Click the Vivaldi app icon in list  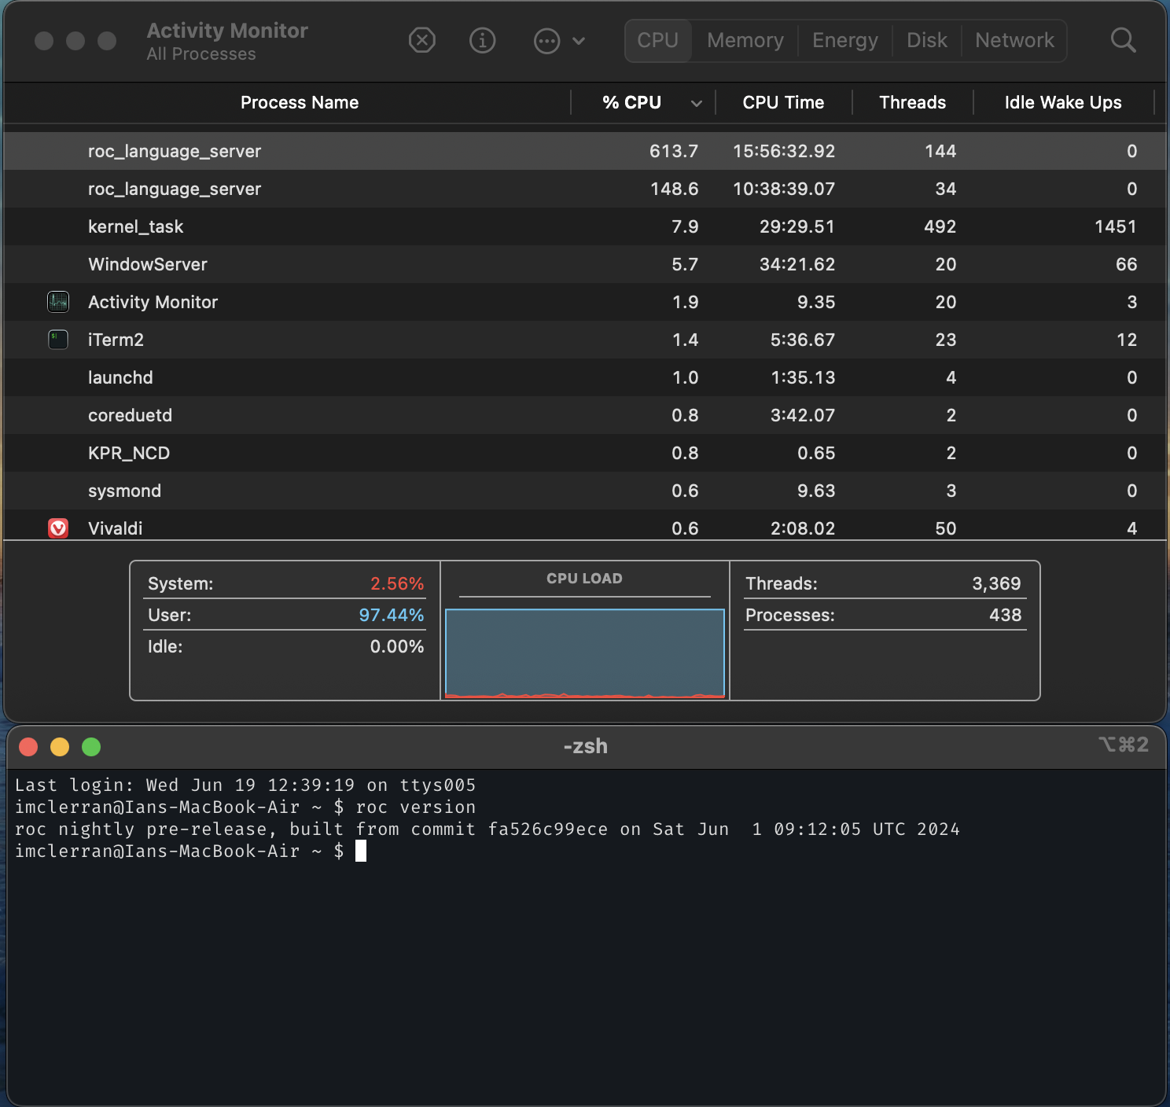pos(58,528)
